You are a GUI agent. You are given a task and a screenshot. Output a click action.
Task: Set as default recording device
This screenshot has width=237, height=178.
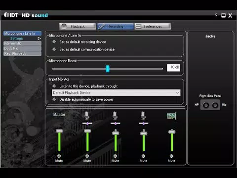[54, 42]
